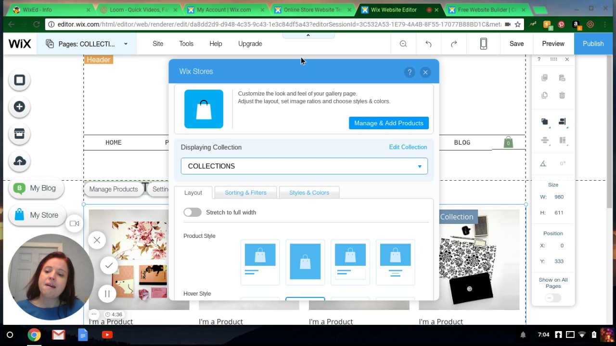Image resolution: width=616 pixels, height=346 pixels.
Task: Click the duplicate icon in toolbar panel
Action: (x=544, y=95)
